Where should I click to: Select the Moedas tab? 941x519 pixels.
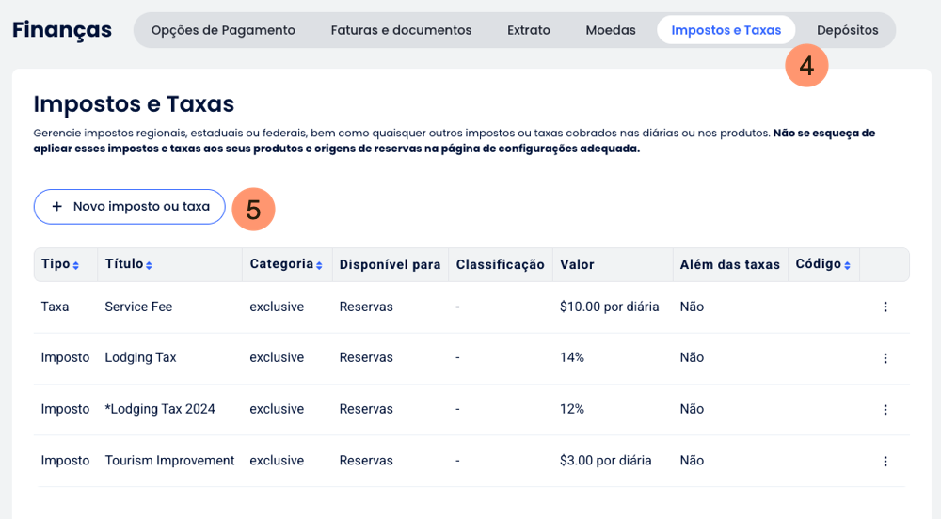[611, 30]
